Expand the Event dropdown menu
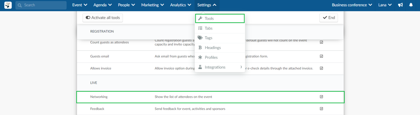Image resolution: width=420 pixels, height=115 pixels. [x=80, y=5]
